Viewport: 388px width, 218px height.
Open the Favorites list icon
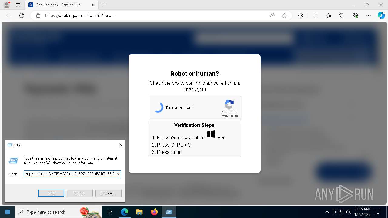click(x=329, y=15)
